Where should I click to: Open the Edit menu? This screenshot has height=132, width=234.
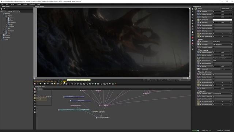[x=7, y=4]
